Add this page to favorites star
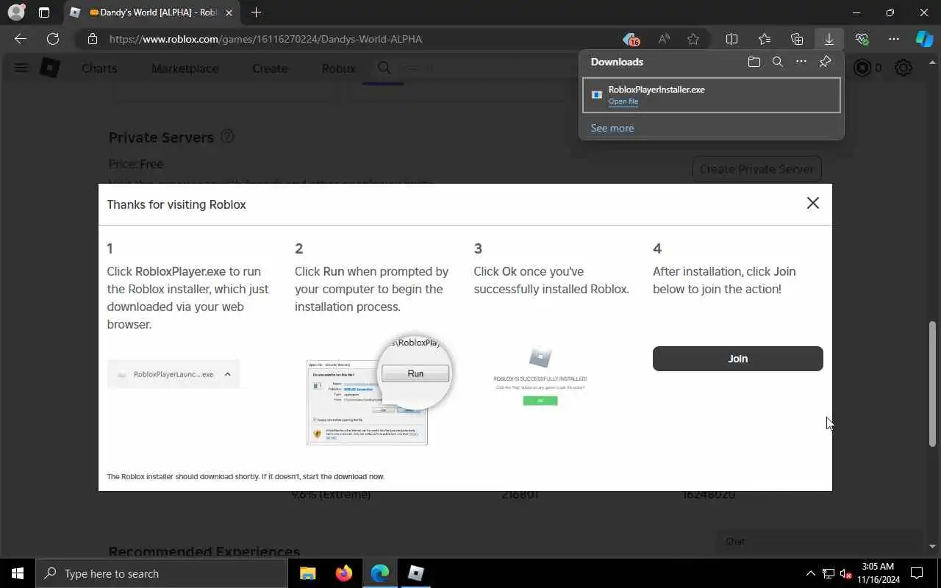941x588 pixels. (x=693, y=39)
